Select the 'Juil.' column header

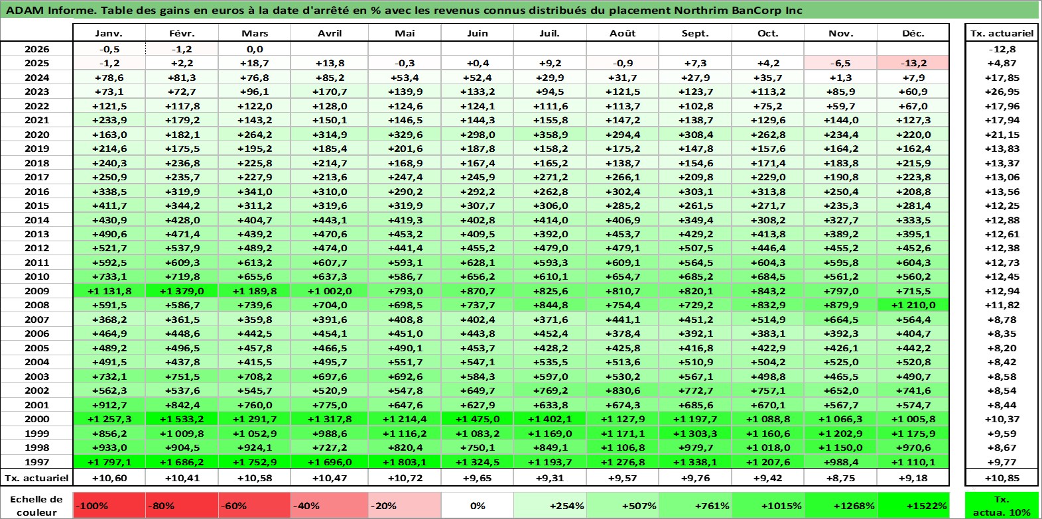click(550, 33)
